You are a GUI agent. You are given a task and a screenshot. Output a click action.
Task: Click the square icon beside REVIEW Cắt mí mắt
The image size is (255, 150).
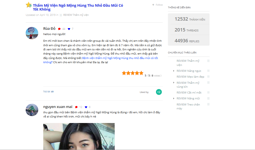click(208, 92)
